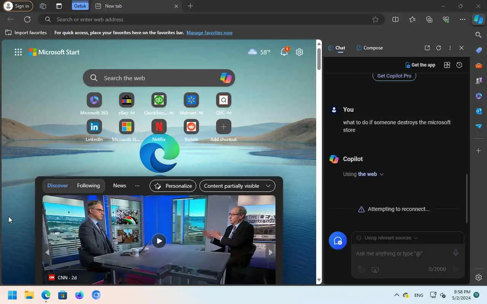Refresh the page with the reload icon
487x304 pixels.
click(27, 19)
